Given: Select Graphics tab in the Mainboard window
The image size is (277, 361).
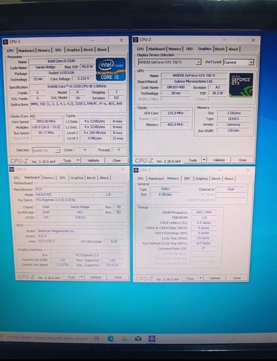Looking at the screenshot, I should coord(77,178).
